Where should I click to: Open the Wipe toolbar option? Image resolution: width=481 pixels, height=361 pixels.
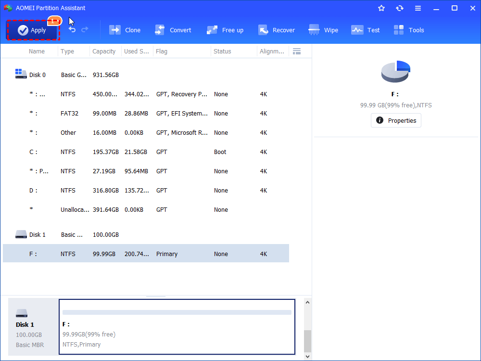point(323,30)
